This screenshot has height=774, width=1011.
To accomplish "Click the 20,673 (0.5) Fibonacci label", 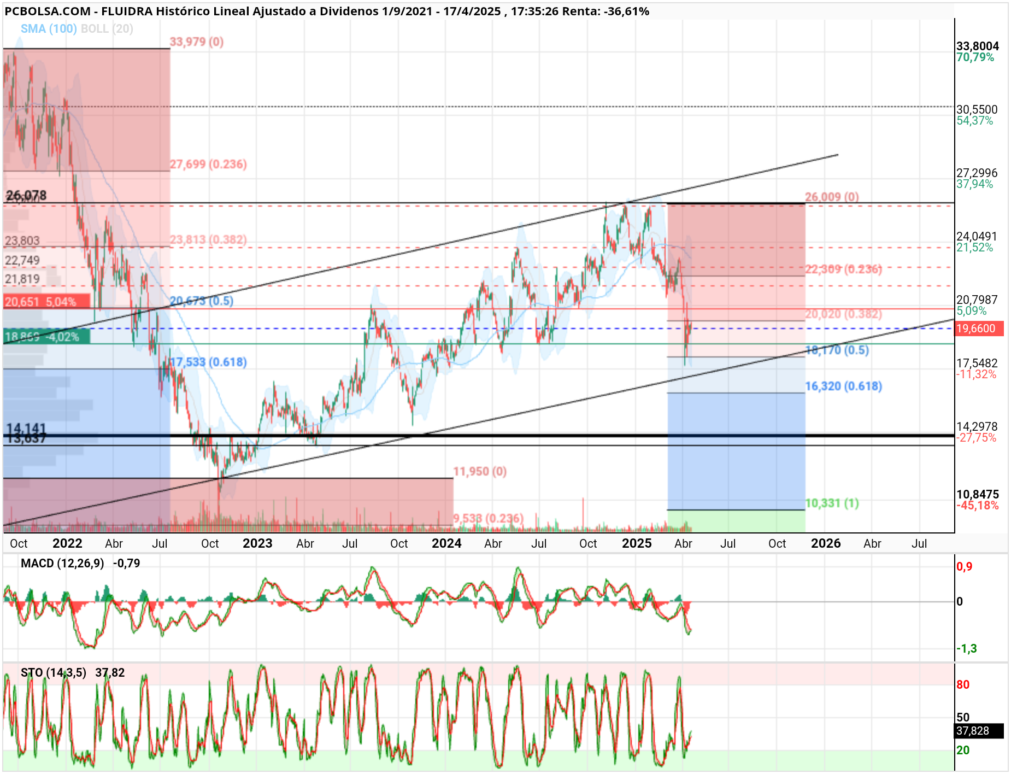I will [201, 301].
